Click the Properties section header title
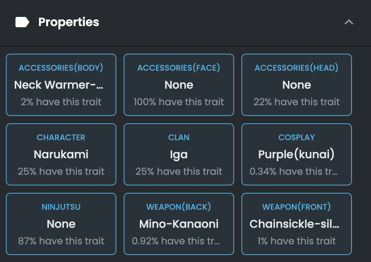Screen dimensions: 371x262 pos(68,22)
